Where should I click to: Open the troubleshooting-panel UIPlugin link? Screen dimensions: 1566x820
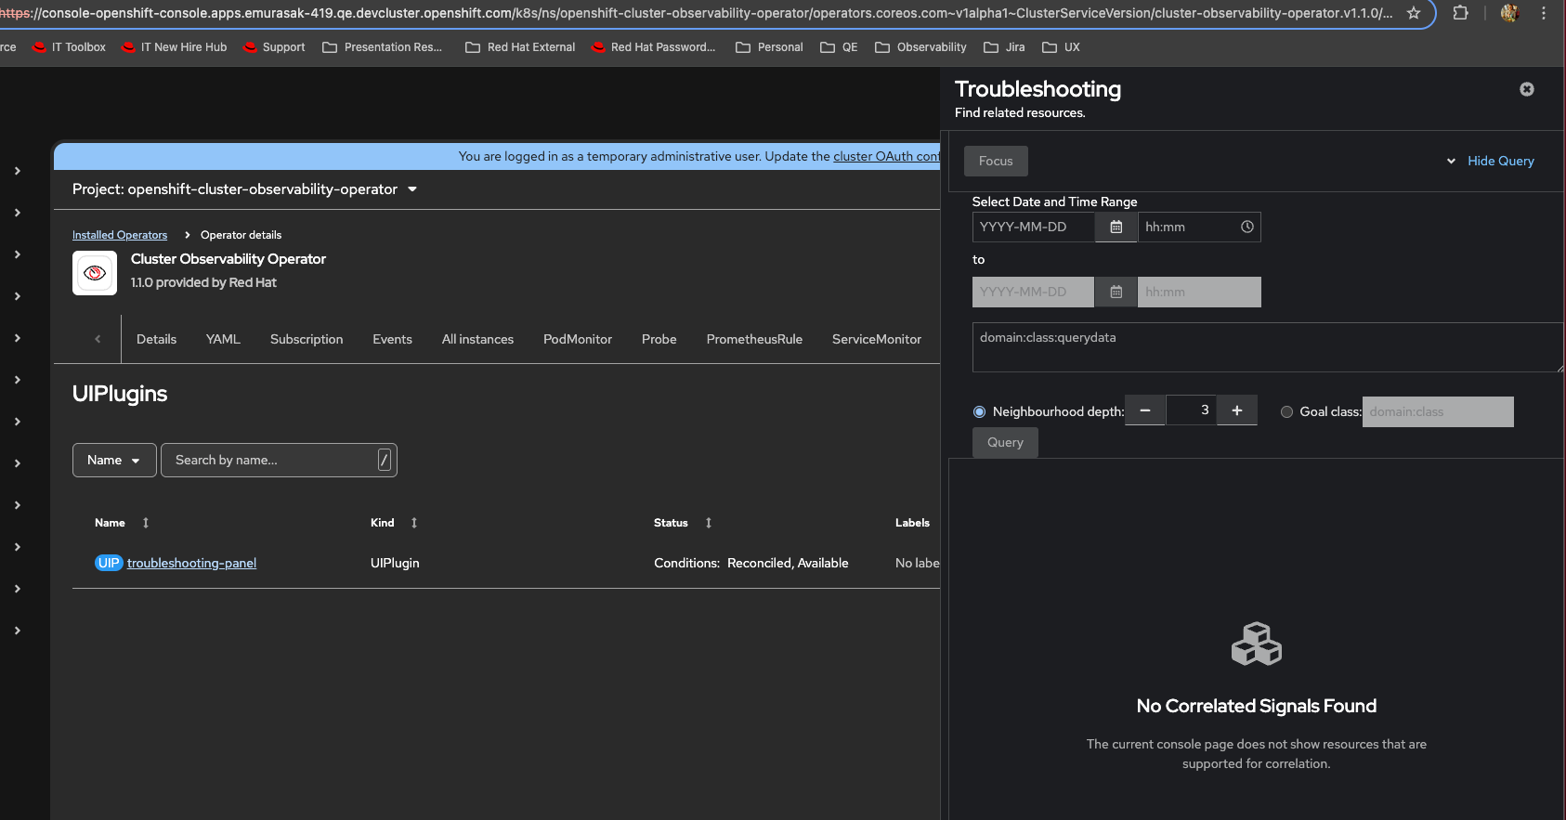point(191,564)
